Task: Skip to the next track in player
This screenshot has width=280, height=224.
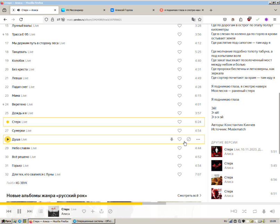Action: [29, 211]
